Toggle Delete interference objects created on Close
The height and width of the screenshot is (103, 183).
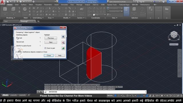(16, 52)
